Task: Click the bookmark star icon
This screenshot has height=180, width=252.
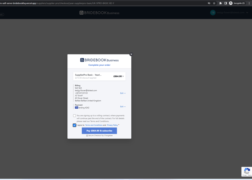Action: click(214, 3)
